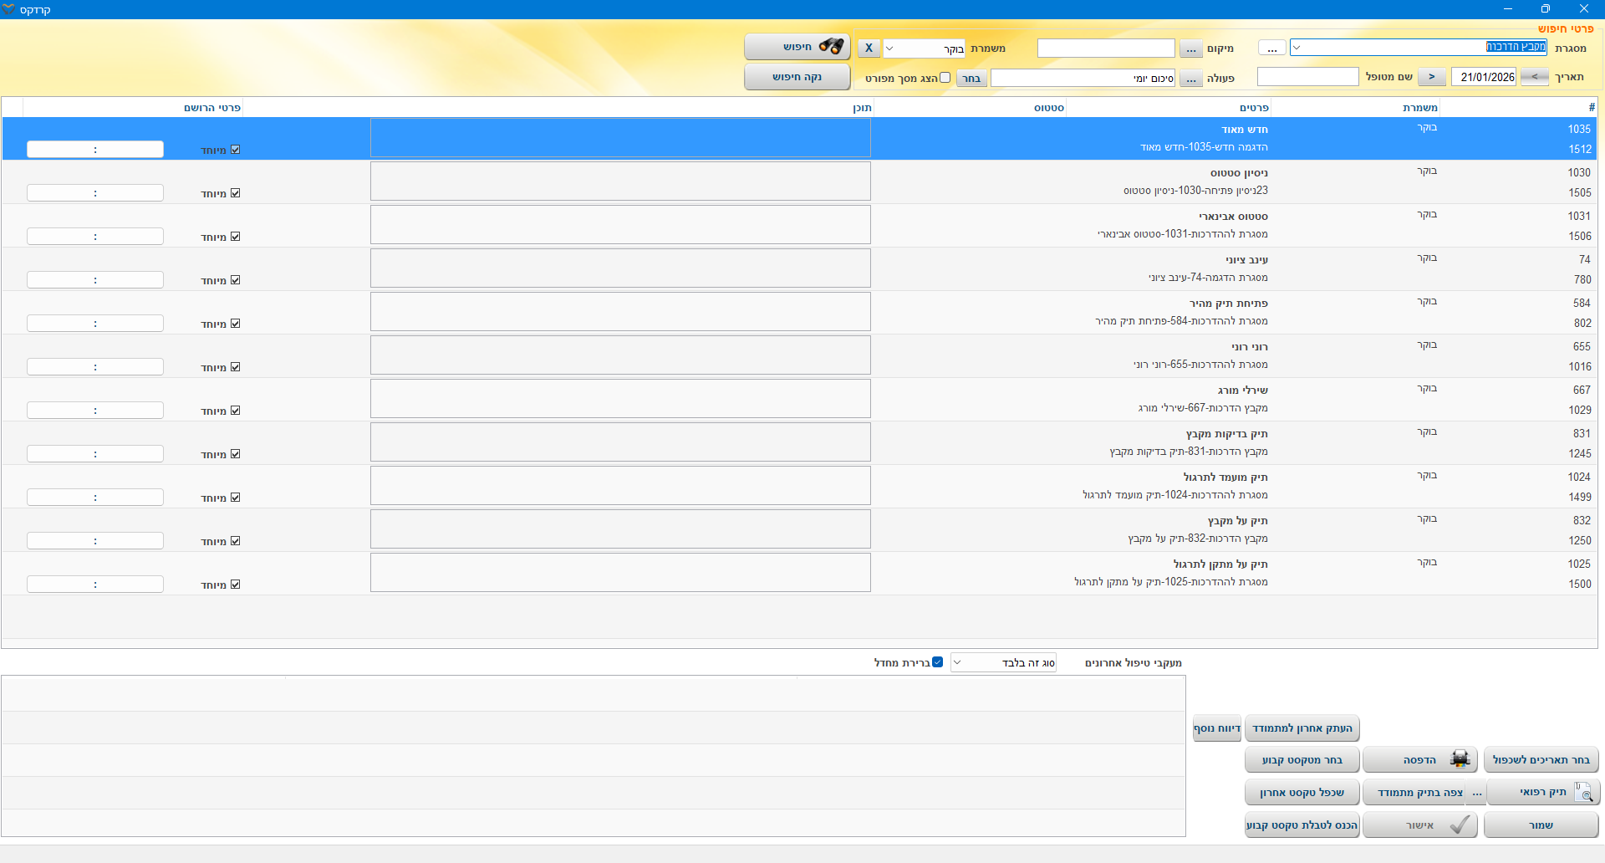This screenshot has height=863, width=1605.
Task: Click the binoculars search button (חיפוש)
Action: coord(797,47)
